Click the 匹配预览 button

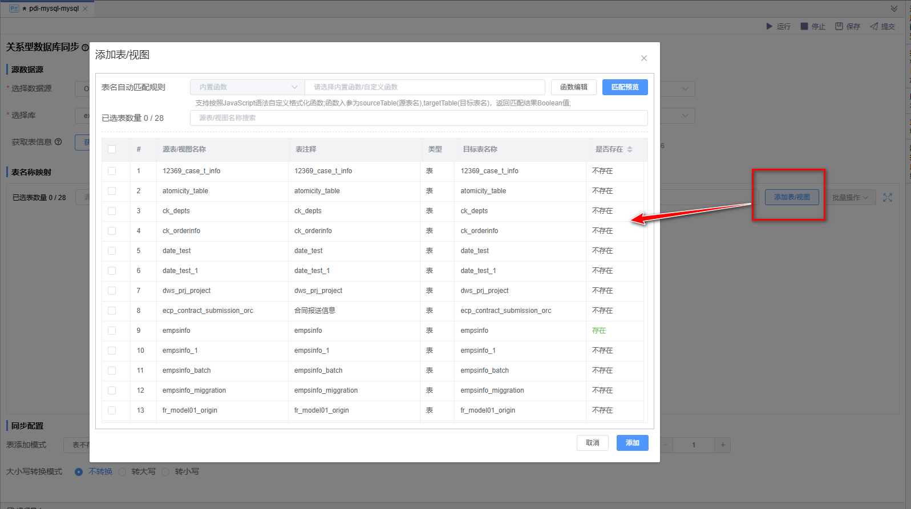pos(625,87)
